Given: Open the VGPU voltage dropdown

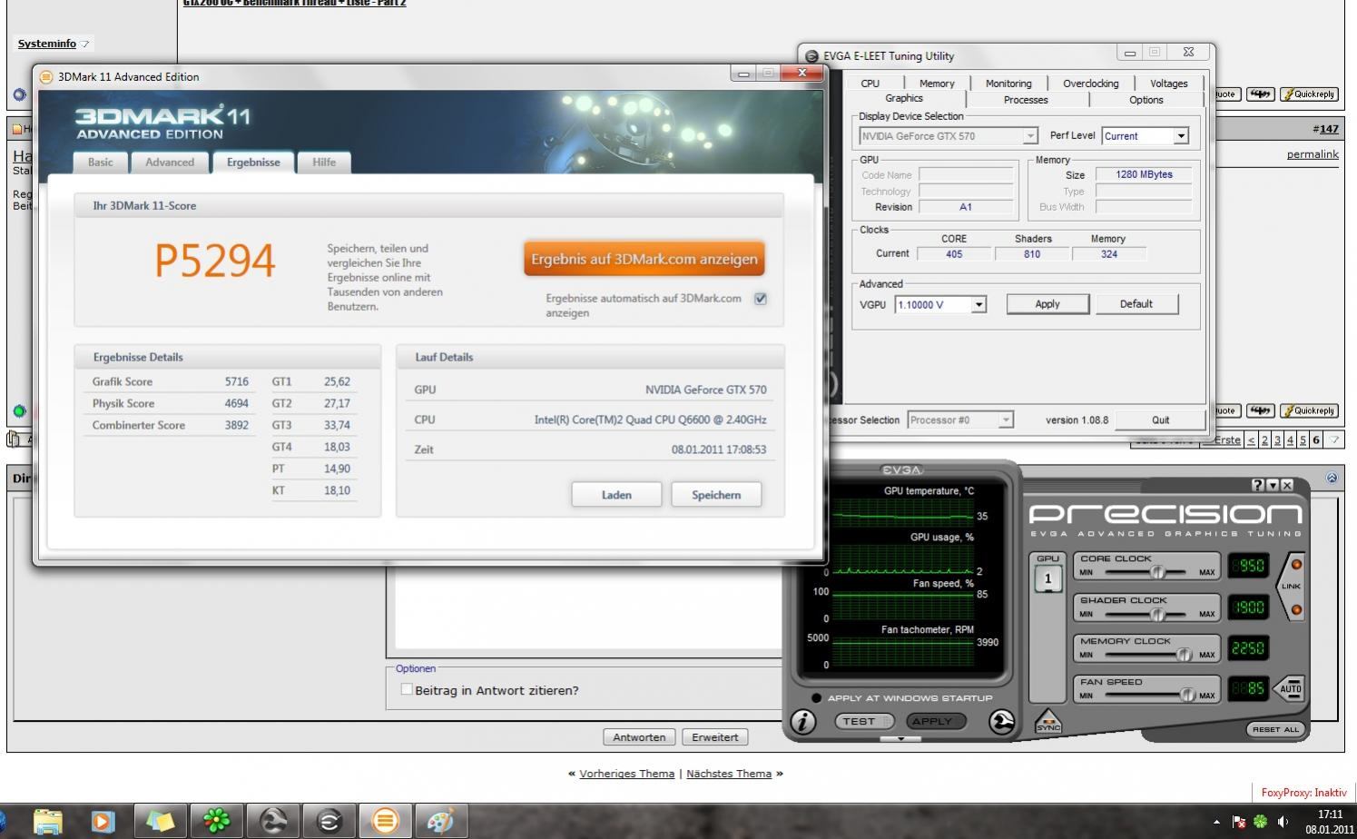Looking at the screenshot, I should (x=978, y=305).
